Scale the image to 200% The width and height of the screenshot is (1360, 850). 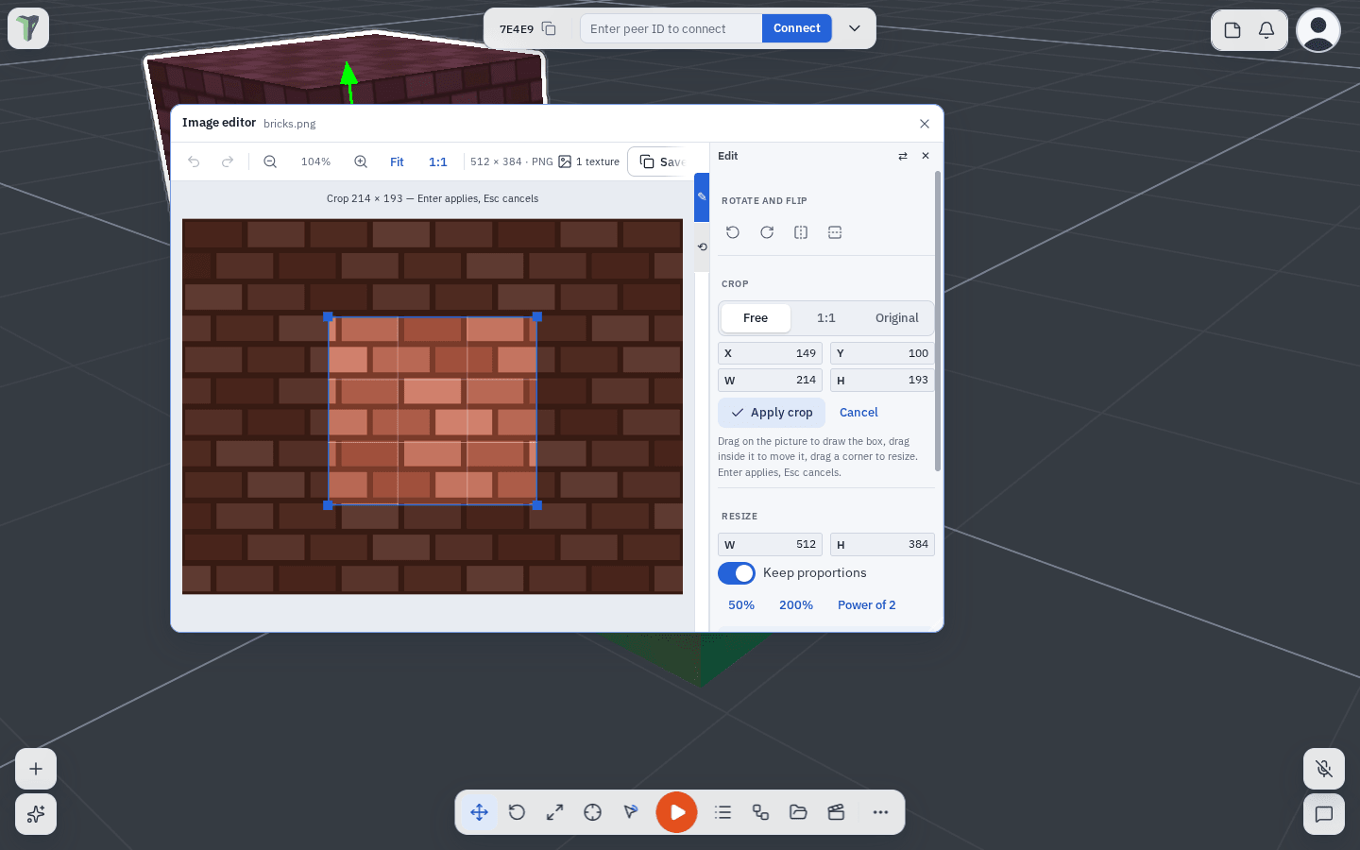pos(796,605)
